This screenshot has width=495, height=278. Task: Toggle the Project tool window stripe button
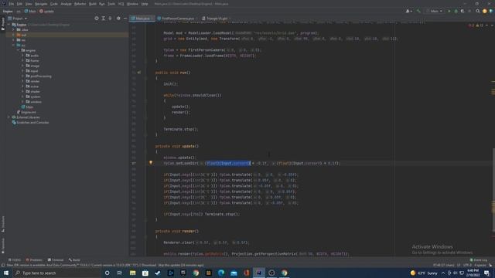(3, 24)
